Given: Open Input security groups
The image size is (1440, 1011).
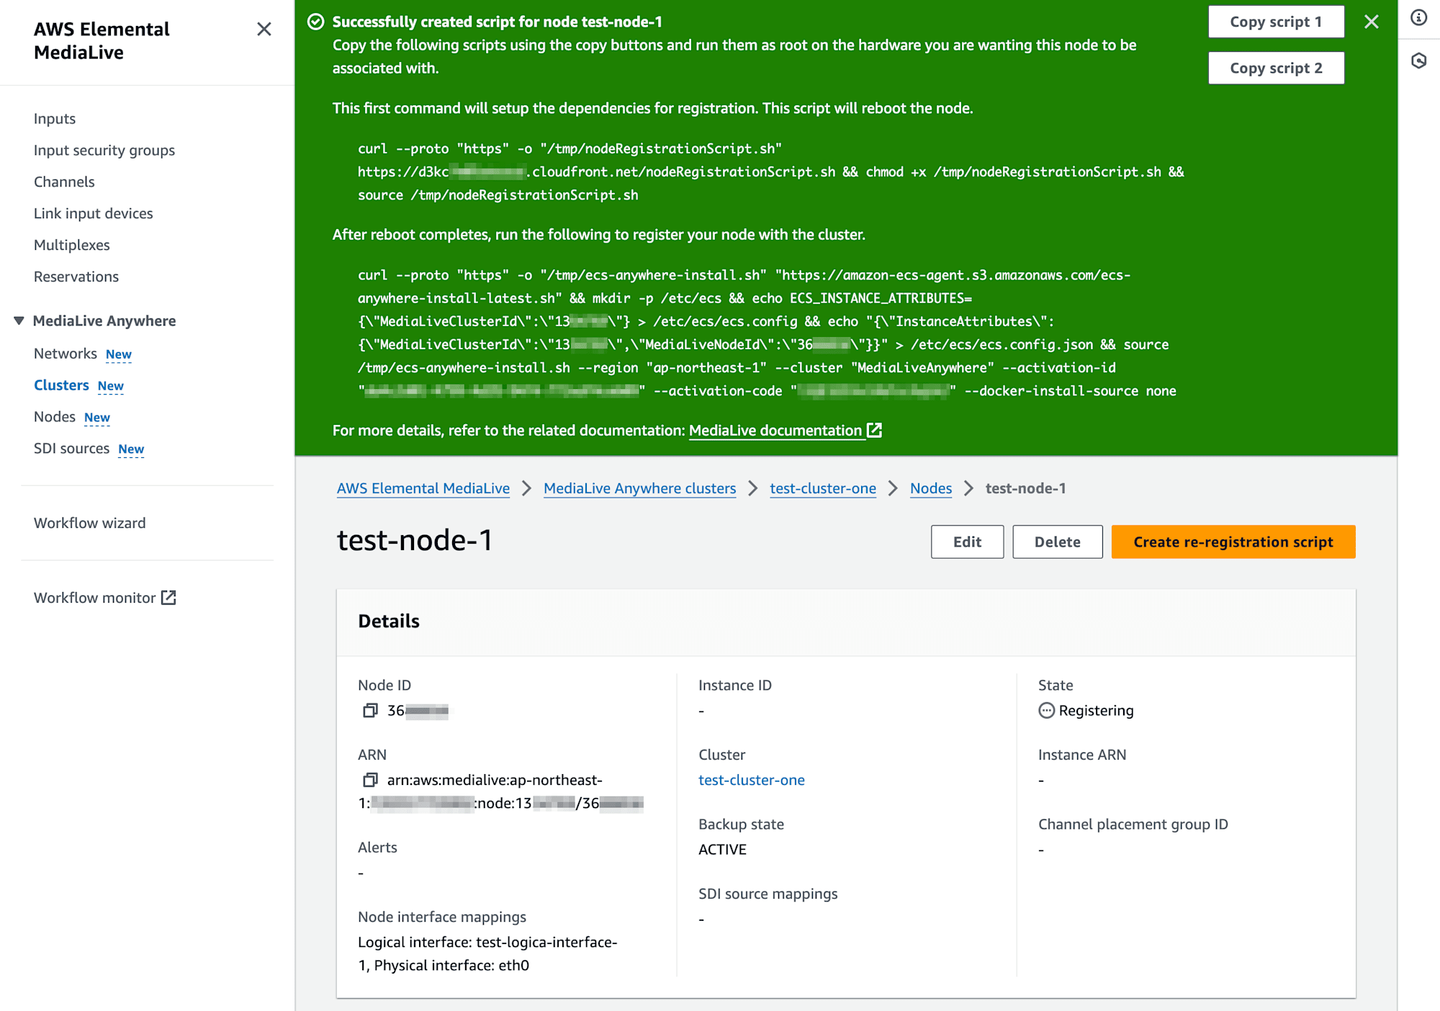Looking at the screenshot, I should click(x=104, y=150).
